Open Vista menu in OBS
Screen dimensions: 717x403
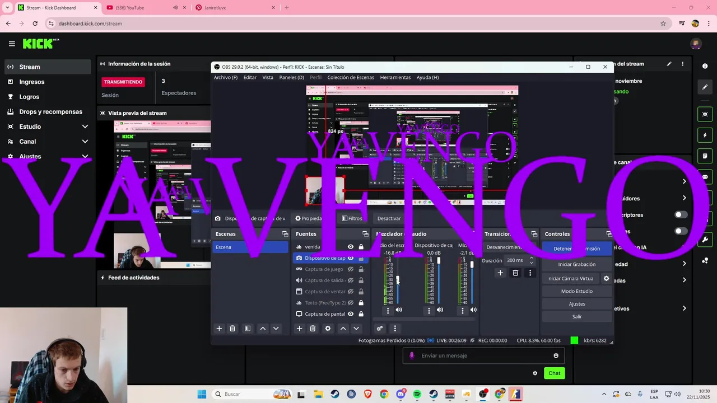point(268,77)
